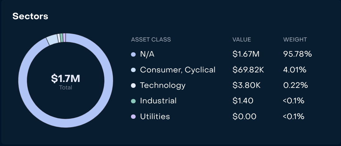Click the green Industrial legend dot
Screen dimensions: 341x146
[133, 101]
